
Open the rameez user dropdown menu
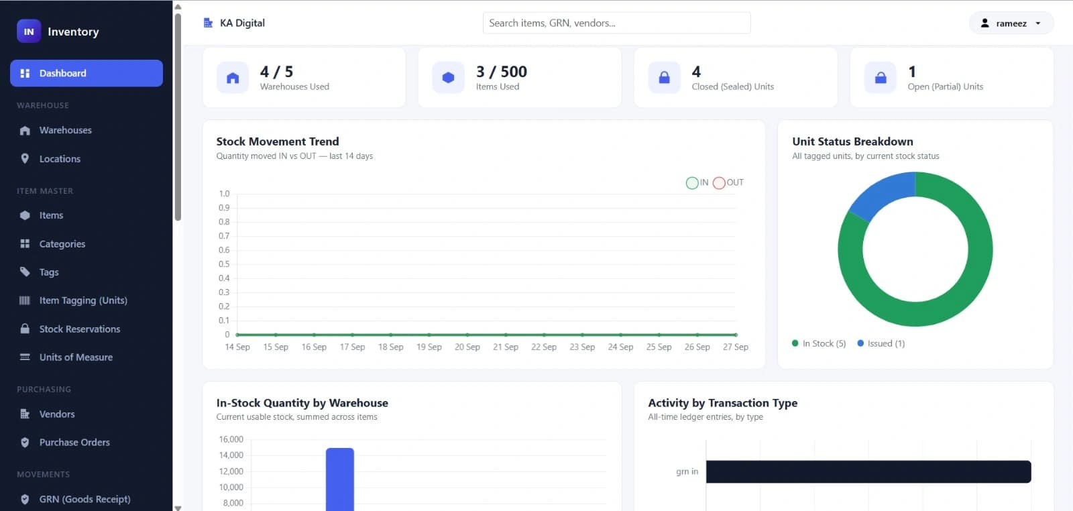1011,23
